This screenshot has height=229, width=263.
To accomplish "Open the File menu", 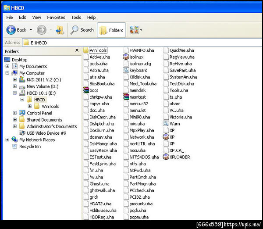I will [x=9, y=17].
